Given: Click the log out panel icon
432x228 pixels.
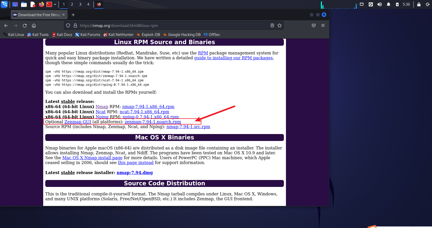Looking at the screenshot, I should (x=428, y=4).
